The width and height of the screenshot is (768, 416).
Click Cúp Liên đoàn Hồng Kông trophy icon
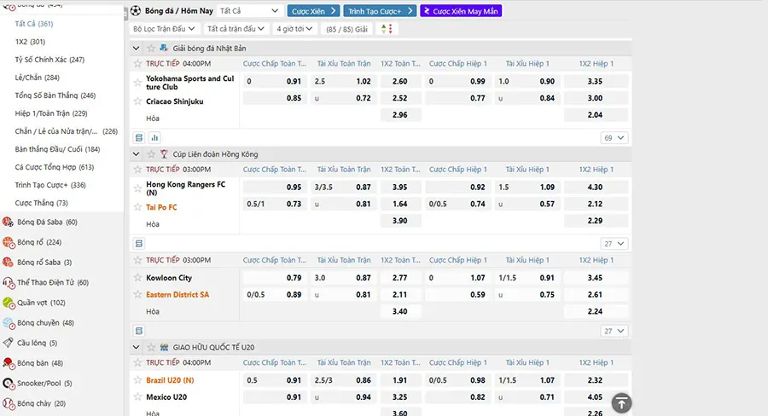click(x=164, y=154)
